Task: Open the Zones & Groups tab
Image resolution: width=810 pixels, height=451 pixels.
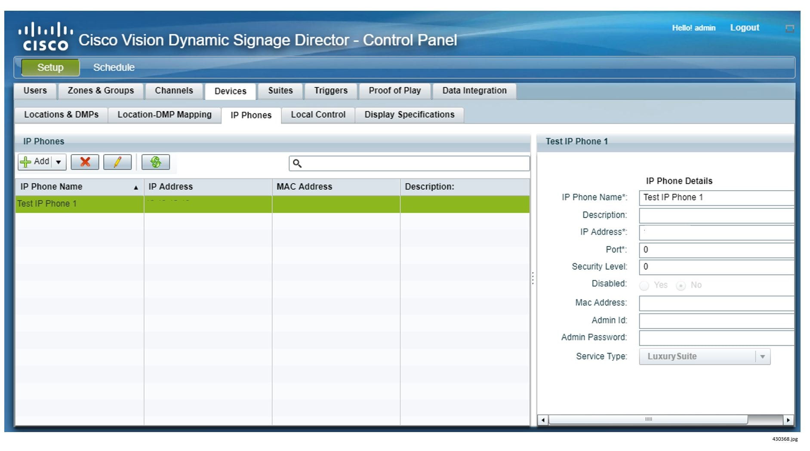Action: pyautogui.click(x=101, y=91)
